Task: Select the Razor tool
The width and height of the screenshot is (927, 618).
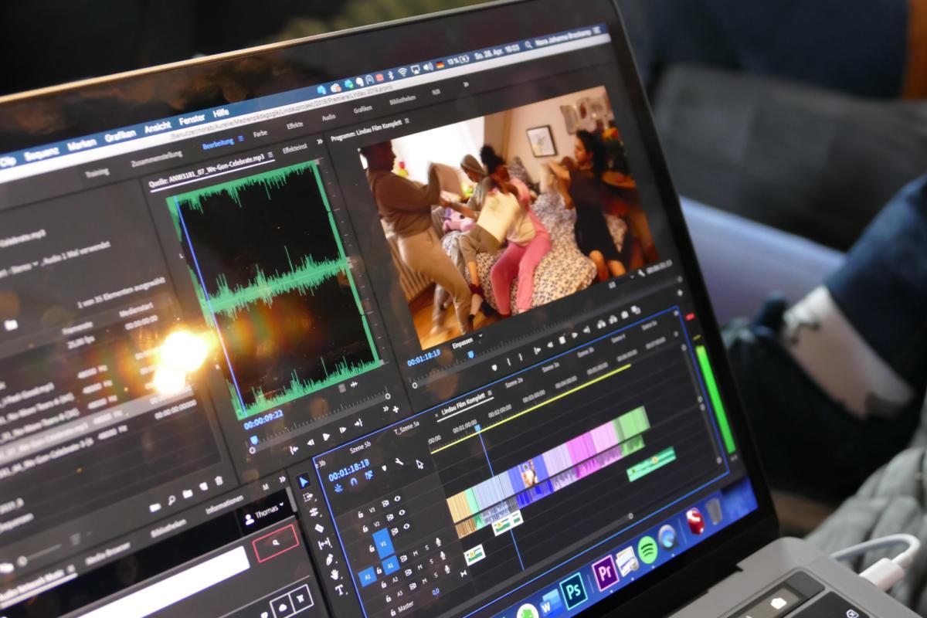Action: point(319,528)
